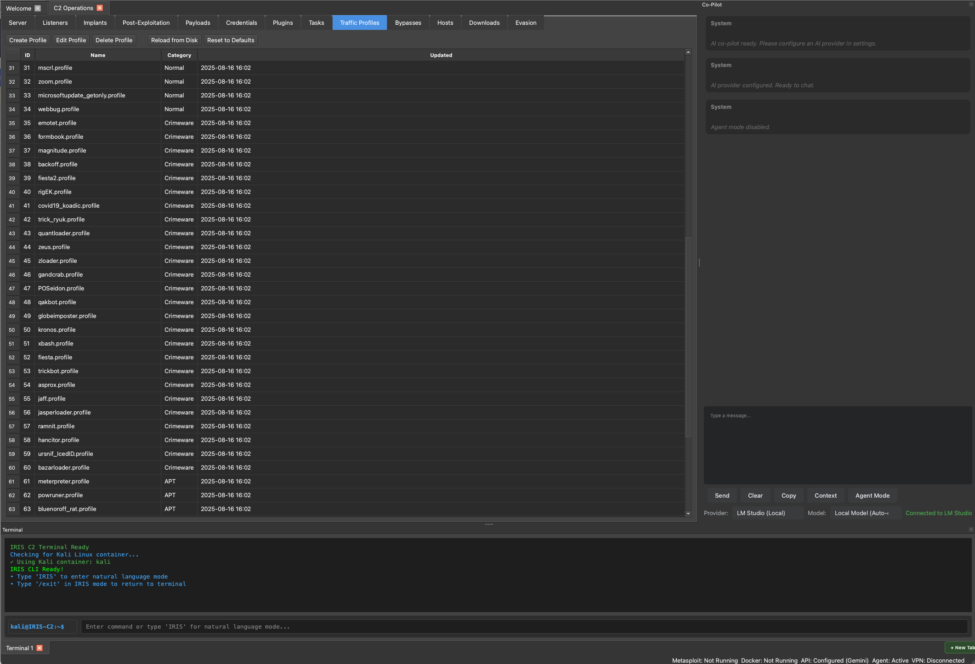975x664 pixels.
Task: Clear the Co-Pilot chat
Action: (755, 495)
